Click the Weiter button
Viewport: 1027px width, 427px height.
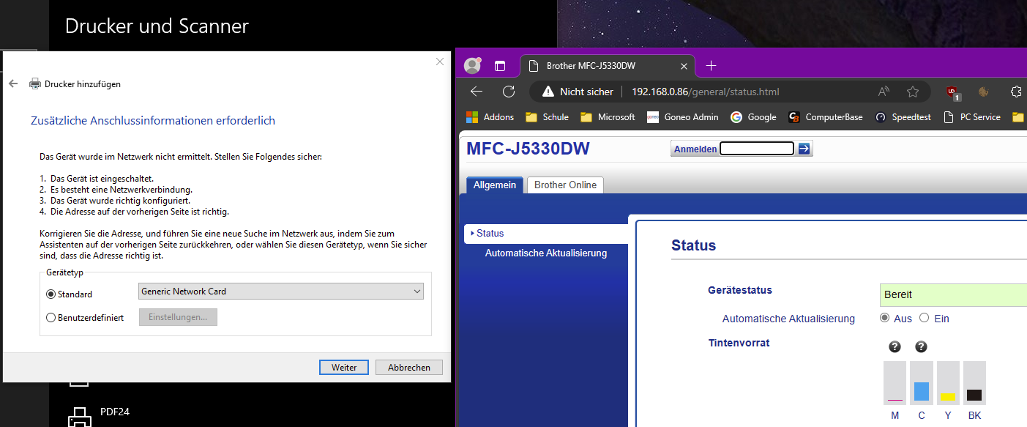(344, 368)
